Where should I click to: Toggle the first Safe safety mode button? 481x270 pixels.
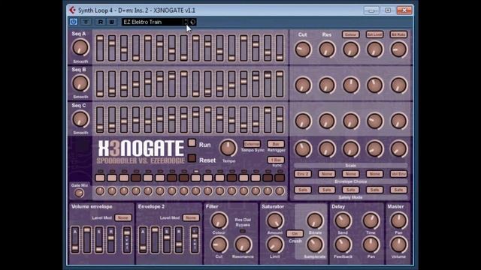point(303,190)
